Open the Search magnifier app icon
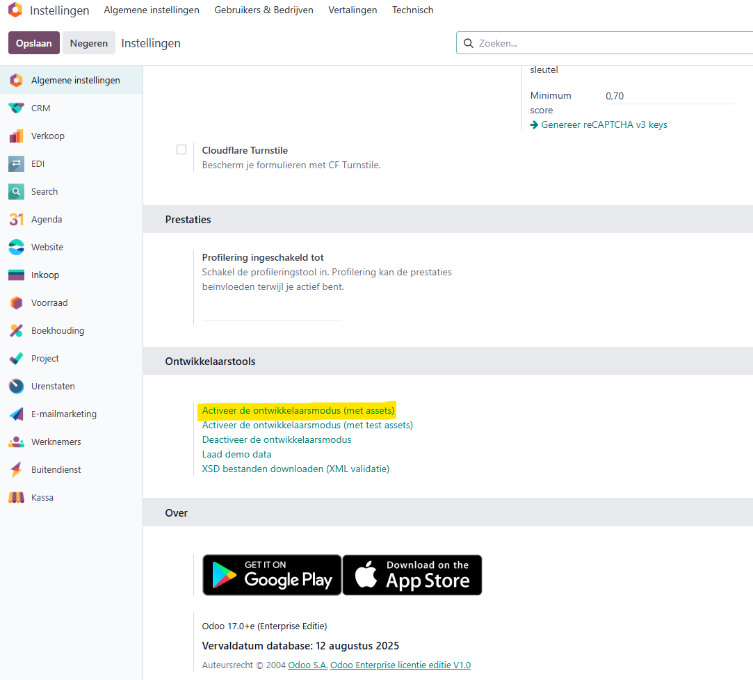The image size is (753, 680). coord(16,192)
